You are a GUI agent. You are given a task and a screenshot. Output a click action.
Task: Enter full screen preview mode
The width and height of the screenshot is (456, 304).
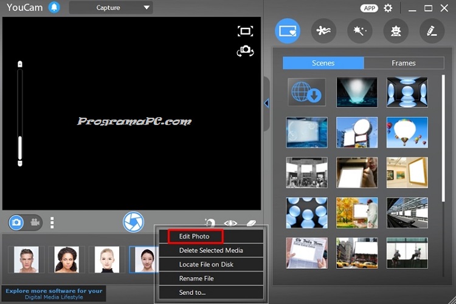pyautogui.click(x=245, y=32)
